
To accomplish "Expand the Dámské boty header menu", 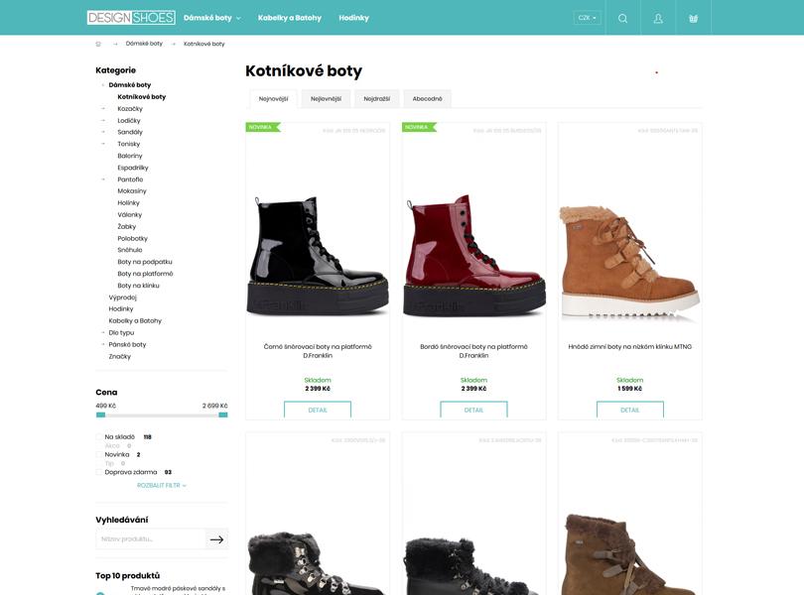I will (211, 18).
